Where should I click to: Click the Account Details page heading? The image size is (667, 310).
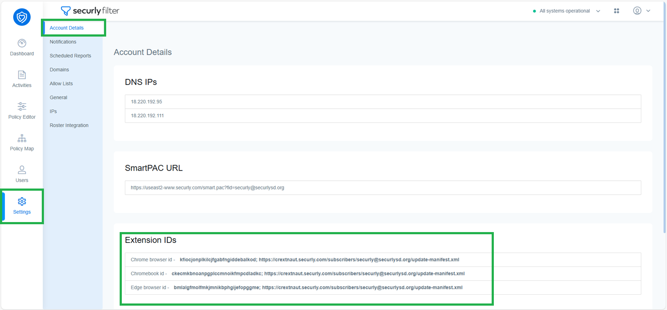pos(143,52)
